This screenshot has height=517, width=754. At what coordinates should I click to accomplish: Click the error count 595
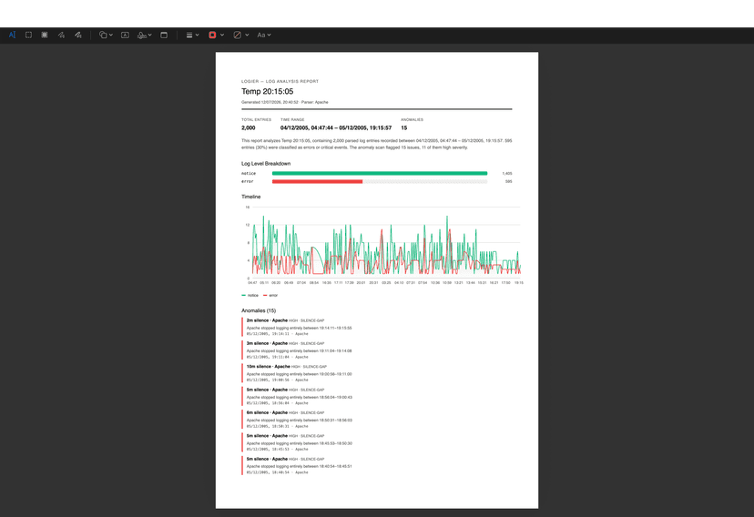click(508, 181)
